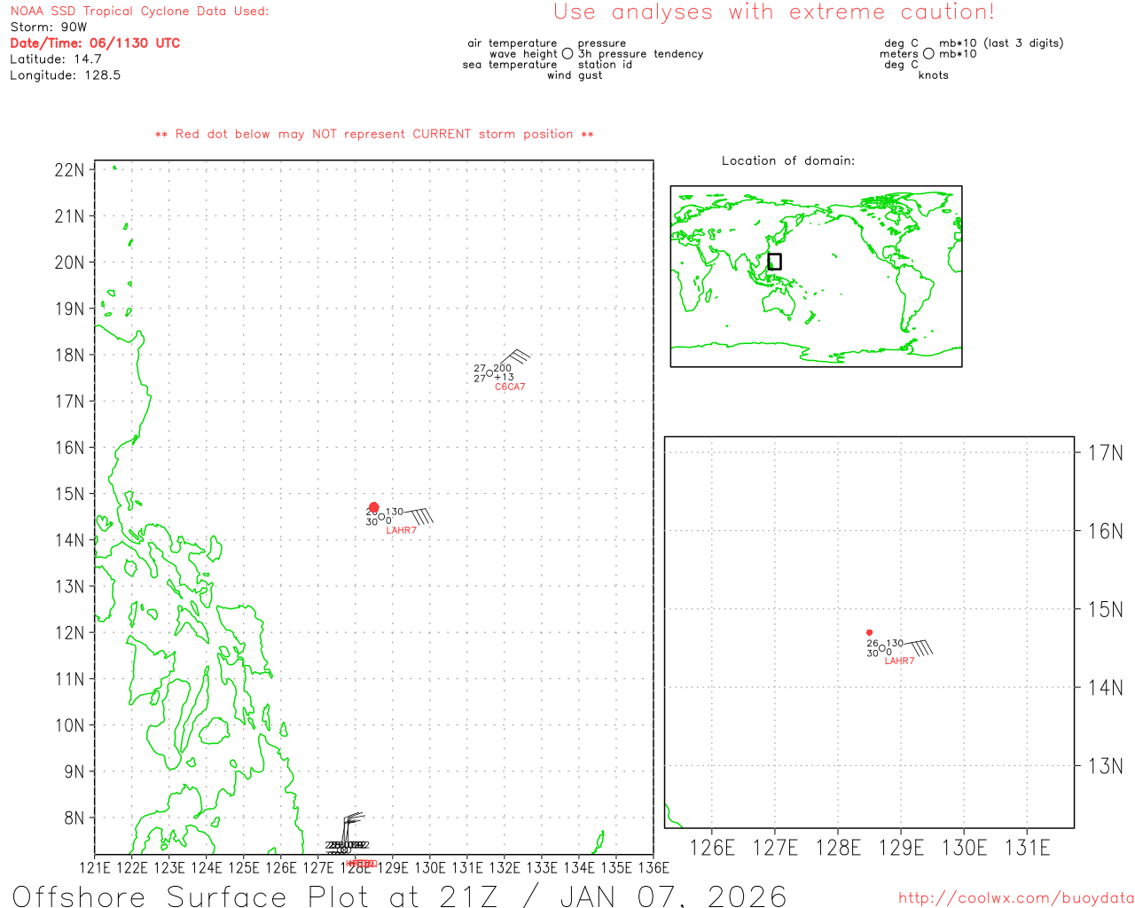Click the legend station circle beside 'meters'
This screenshot has width=1135, height=908.
[928, 54]
